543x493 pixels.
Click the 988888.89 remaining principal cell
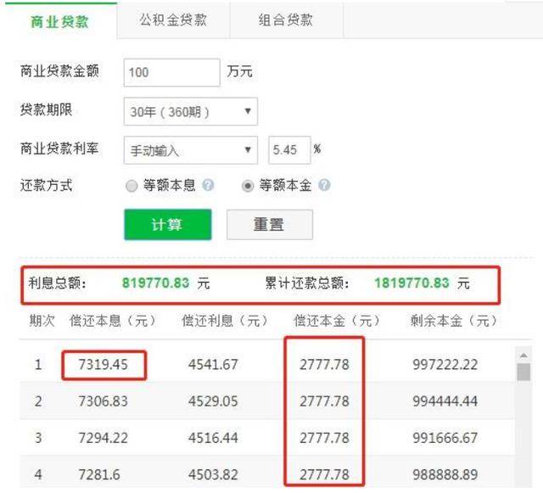tap(445, 474)
